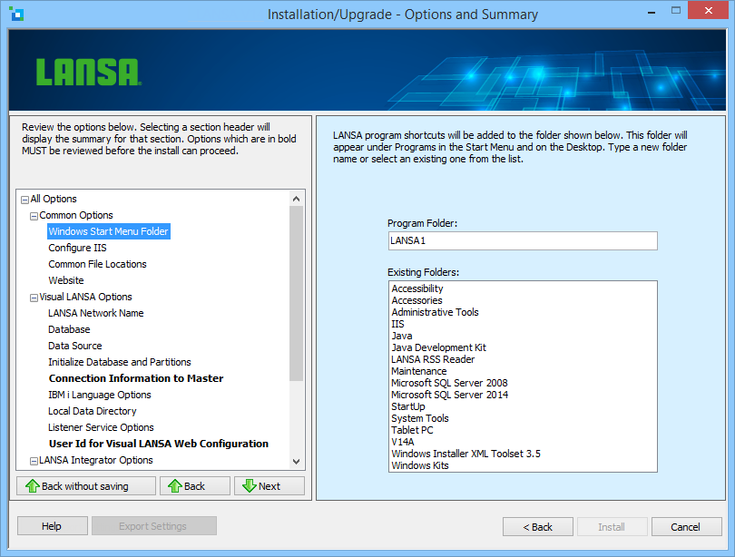Viewport: 735px width, 557px height.
Task: Select the All Options header
Action: tap(54, 199)
